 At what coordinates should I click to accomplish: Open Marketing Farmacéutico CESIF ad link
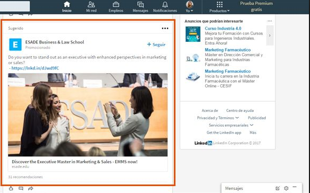tap(228, 71)
